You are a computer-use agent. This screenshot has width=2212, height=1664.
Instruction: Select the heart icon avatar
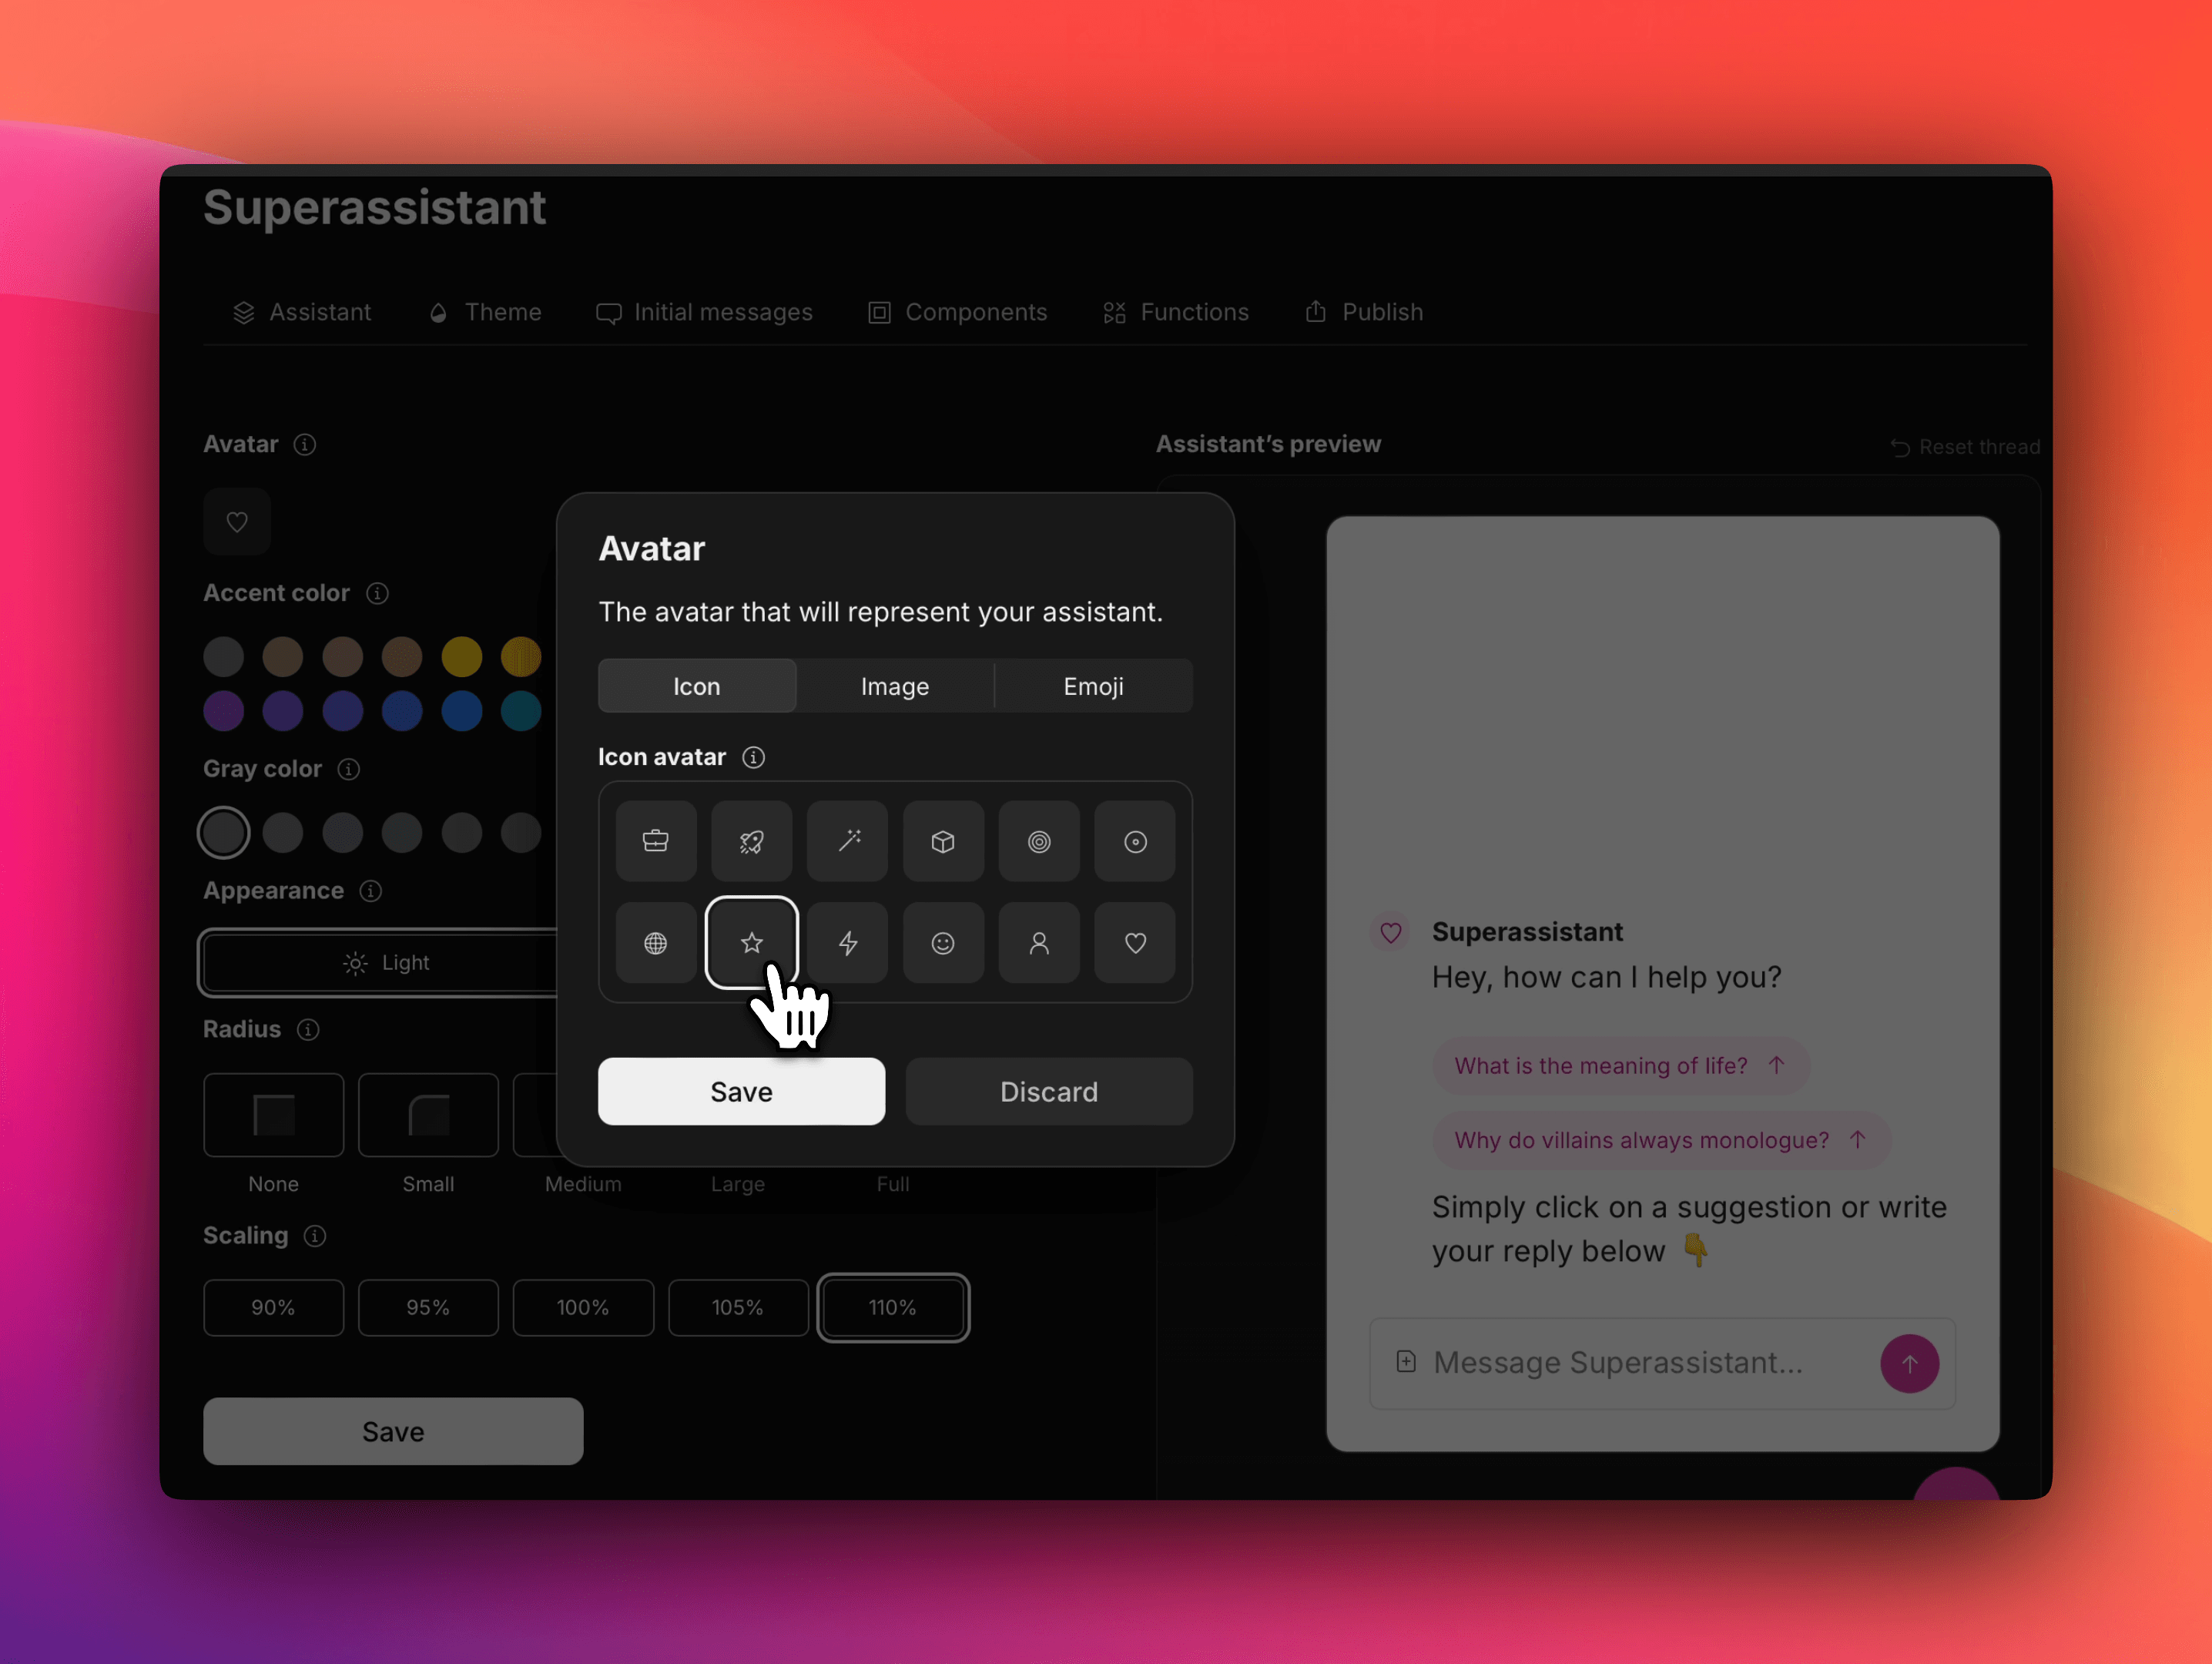(1134, 944)
